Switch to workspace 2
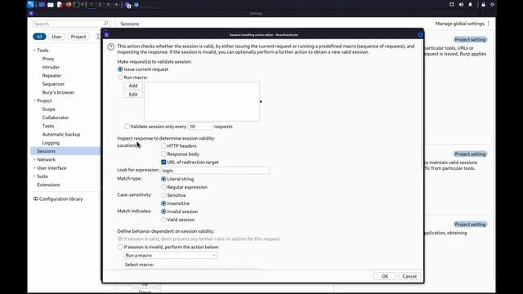 click(x=100, y=5)
